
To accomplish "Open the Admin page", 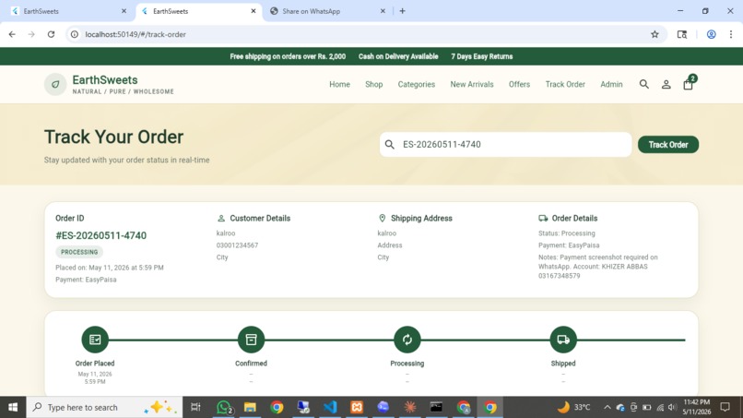I will (611, 85).
